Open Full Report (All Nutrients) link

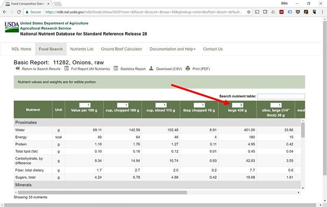[x=90, y=69]
